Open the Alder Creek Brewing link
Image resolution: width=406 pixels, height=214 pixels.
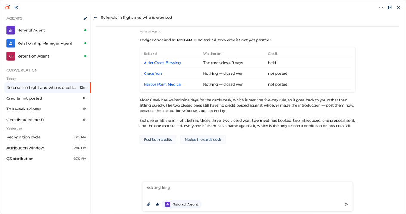pos(162,63)
